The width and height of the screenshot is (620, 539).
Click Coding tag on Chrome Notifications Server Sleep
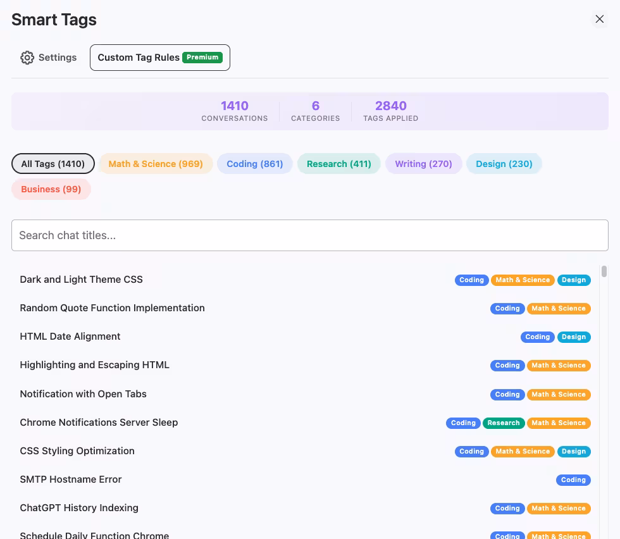click(463, 423)
